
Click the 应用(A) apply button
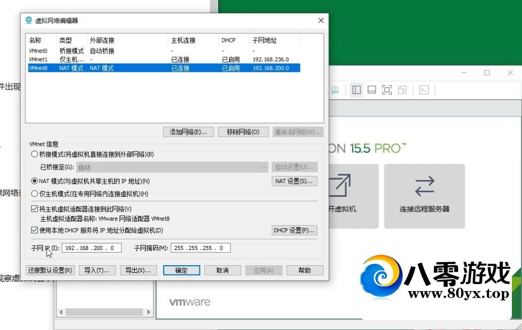tap(264, 270)
